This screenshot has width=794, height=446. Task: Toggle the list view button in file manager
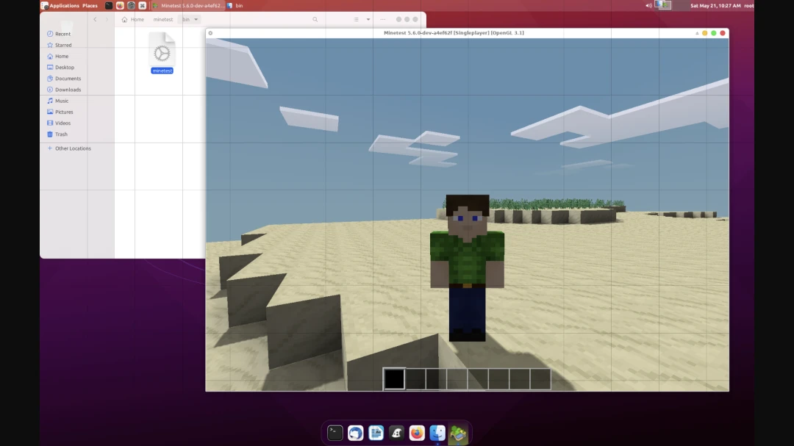(356, 20)
